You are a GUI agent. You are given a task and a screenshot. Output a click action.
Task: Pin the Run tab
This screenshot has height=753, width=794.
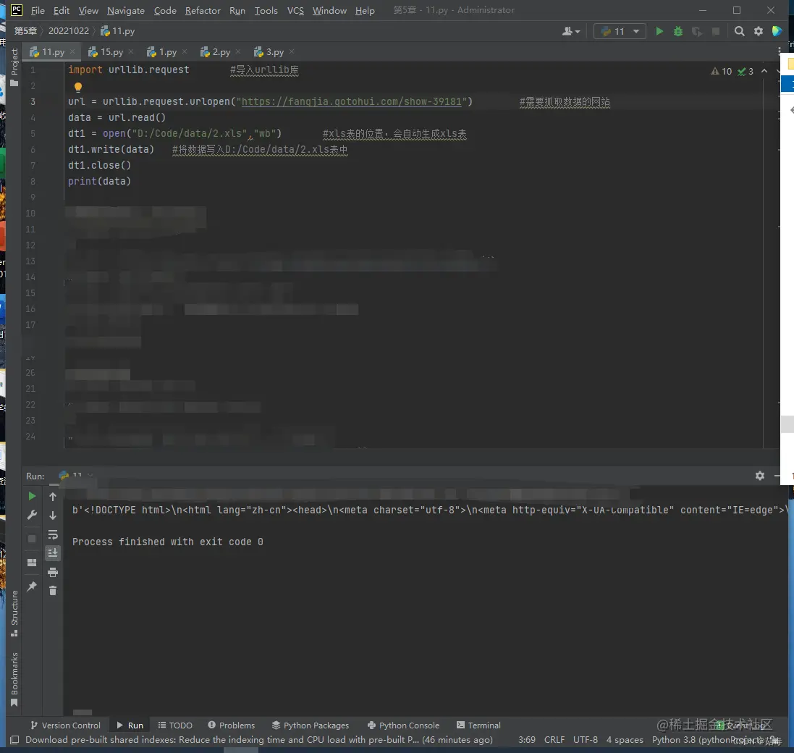32,586
